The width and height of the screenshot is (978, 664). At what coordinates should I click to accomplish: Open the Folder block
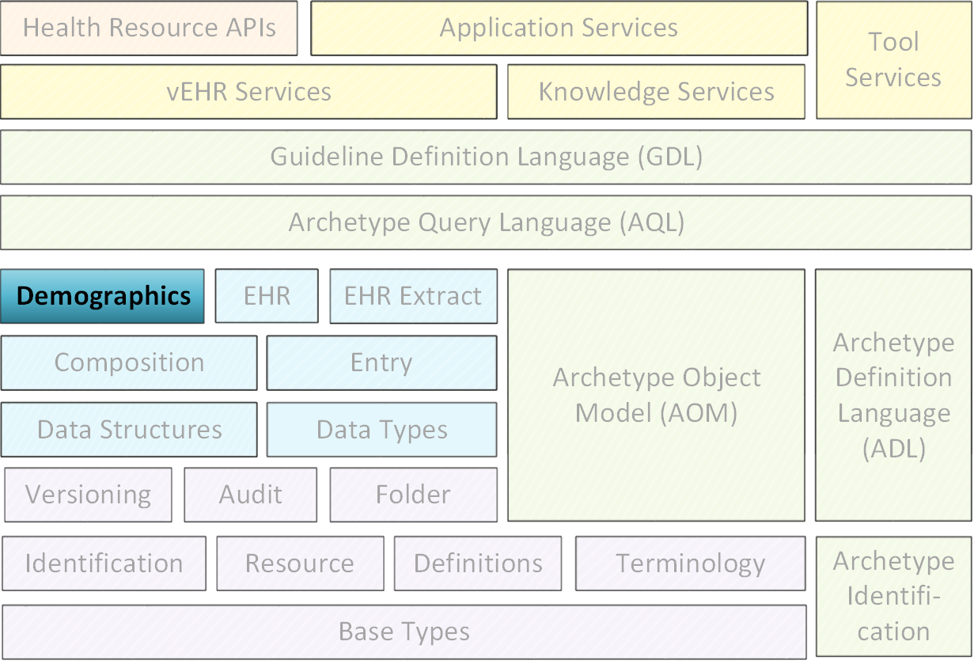point(413,495)
